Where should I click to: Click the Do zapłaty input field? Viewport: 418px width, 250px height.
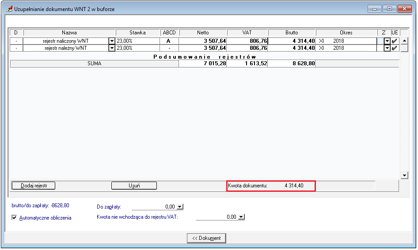click(154, 207)
